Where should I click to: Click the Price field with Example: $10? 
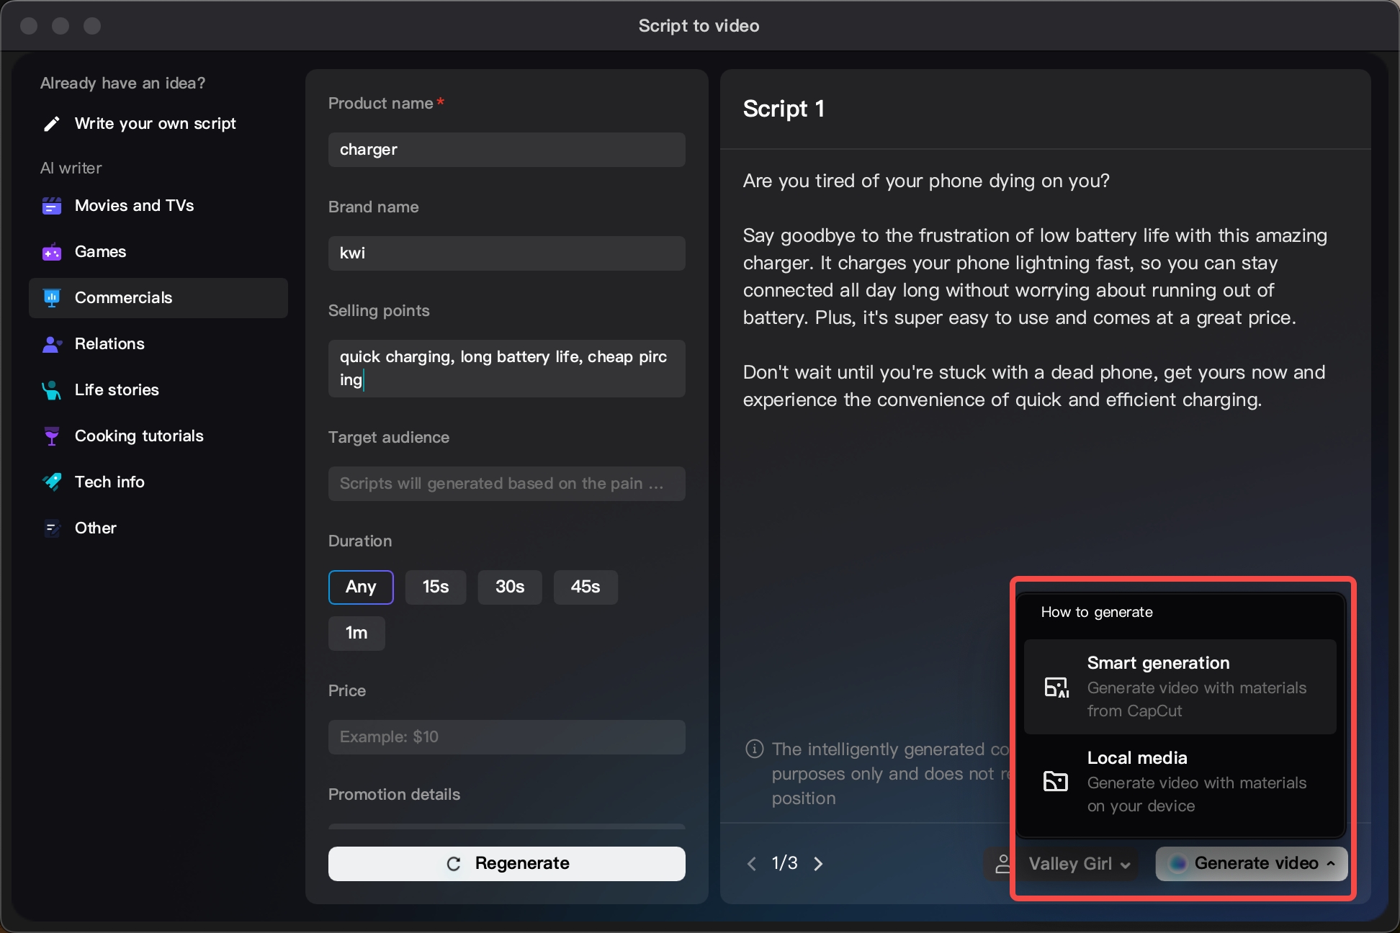pyautogui.click(x=507, y=737)
